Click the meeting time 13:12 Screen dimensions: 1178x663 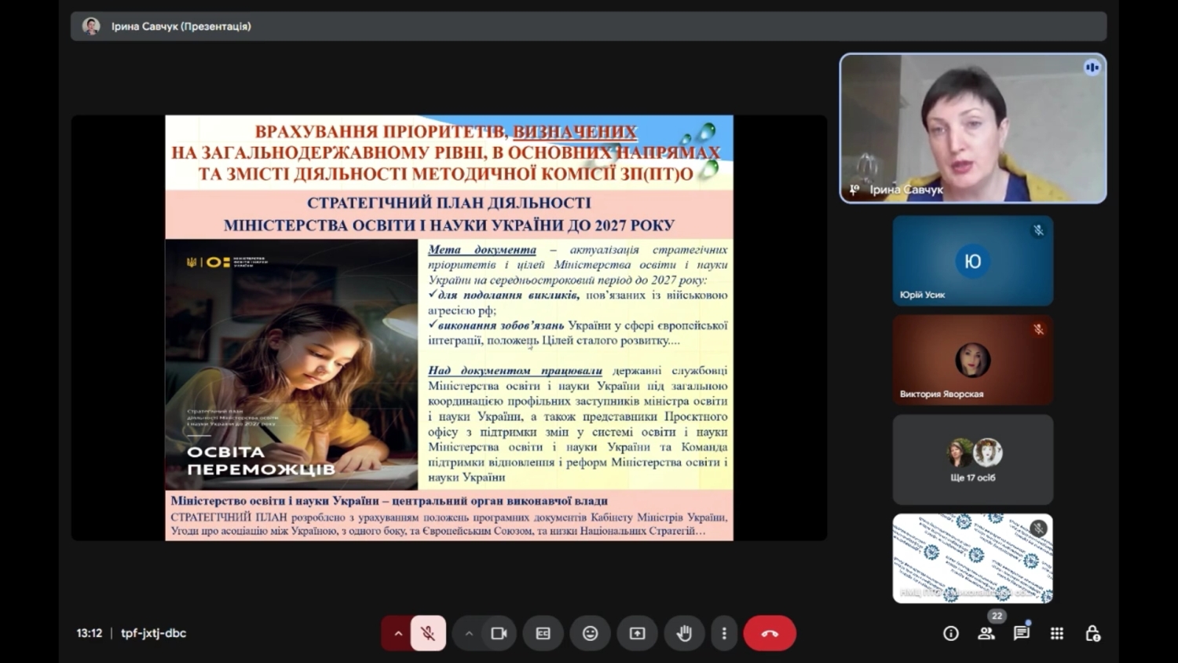pyautogui.click(x=90, y=633)
